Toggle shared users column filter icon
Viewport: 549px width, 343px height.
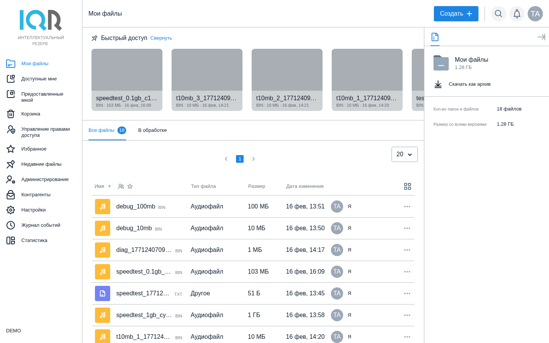[121, 186]
